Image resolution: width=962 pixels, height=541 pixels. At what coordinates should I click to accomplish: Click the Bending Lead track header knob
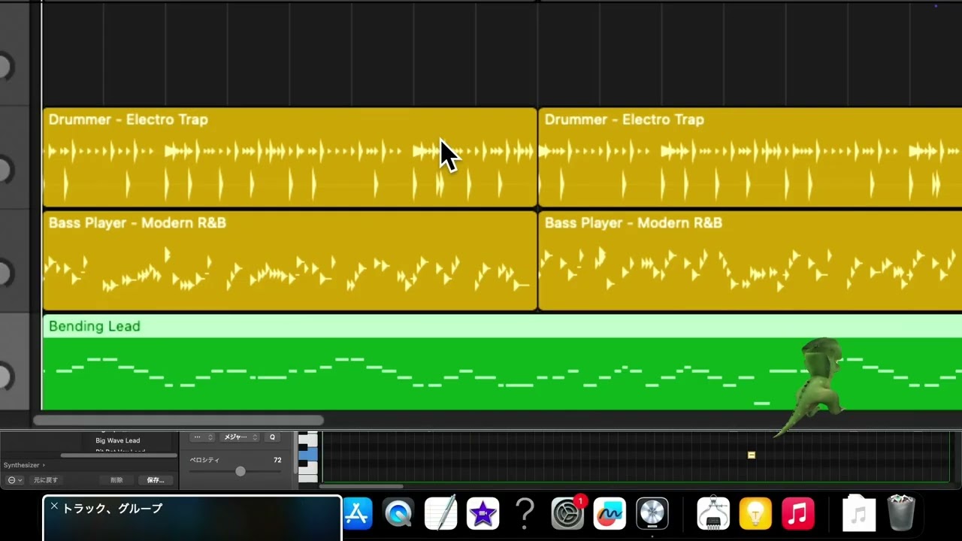click(5, 376)
